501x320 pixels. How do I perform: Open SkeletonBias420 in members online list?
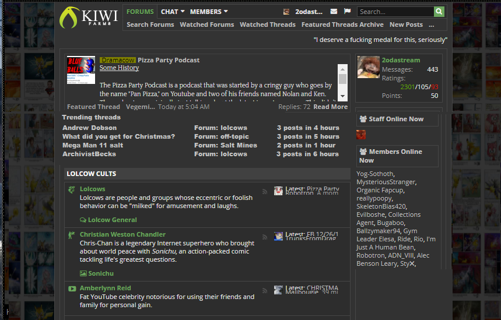click(381, 206)
